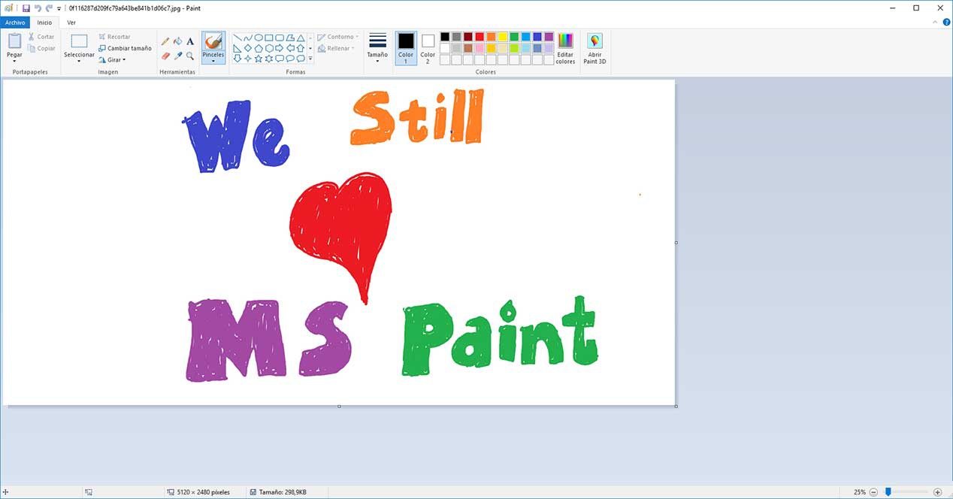Click the Seleccionar rectangle icon
The image size is (953, 499).
tap(79, 41)
